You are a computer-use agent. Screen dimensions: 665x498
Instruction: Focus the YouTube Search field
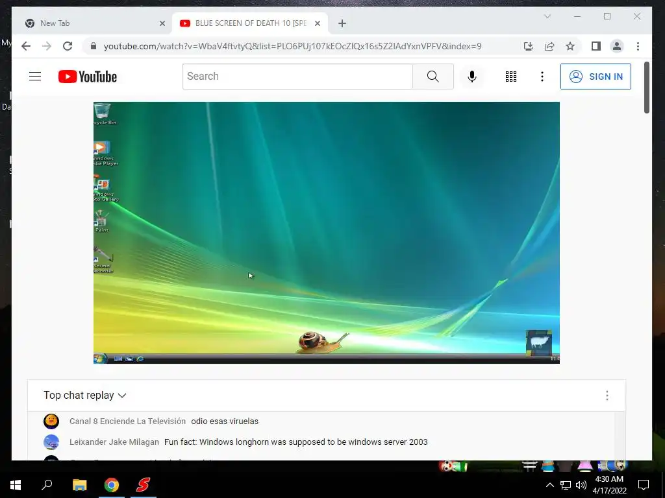(297, 77)
